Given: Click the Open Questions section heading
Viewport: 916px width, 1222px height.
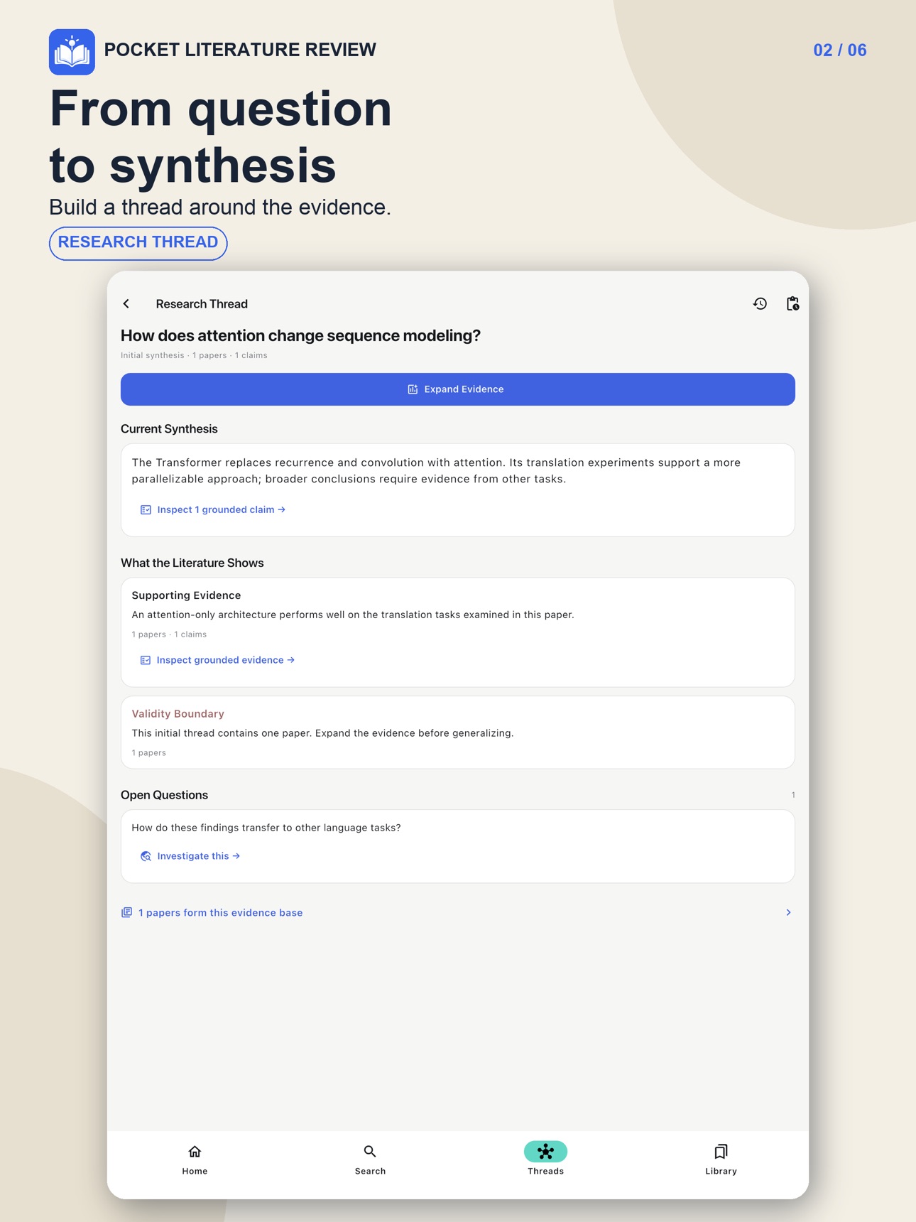Looking at the screenshot, I should point(164,795).
